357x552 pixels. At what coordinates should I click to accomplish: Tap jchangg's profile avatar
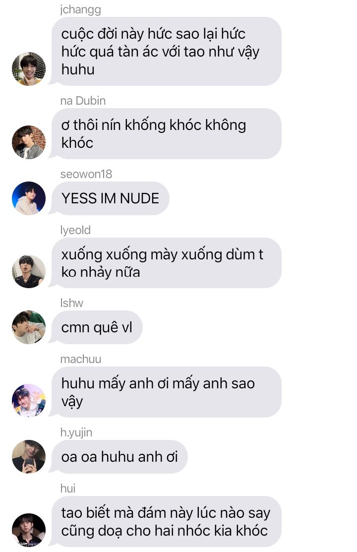click(x=29, y=69)
